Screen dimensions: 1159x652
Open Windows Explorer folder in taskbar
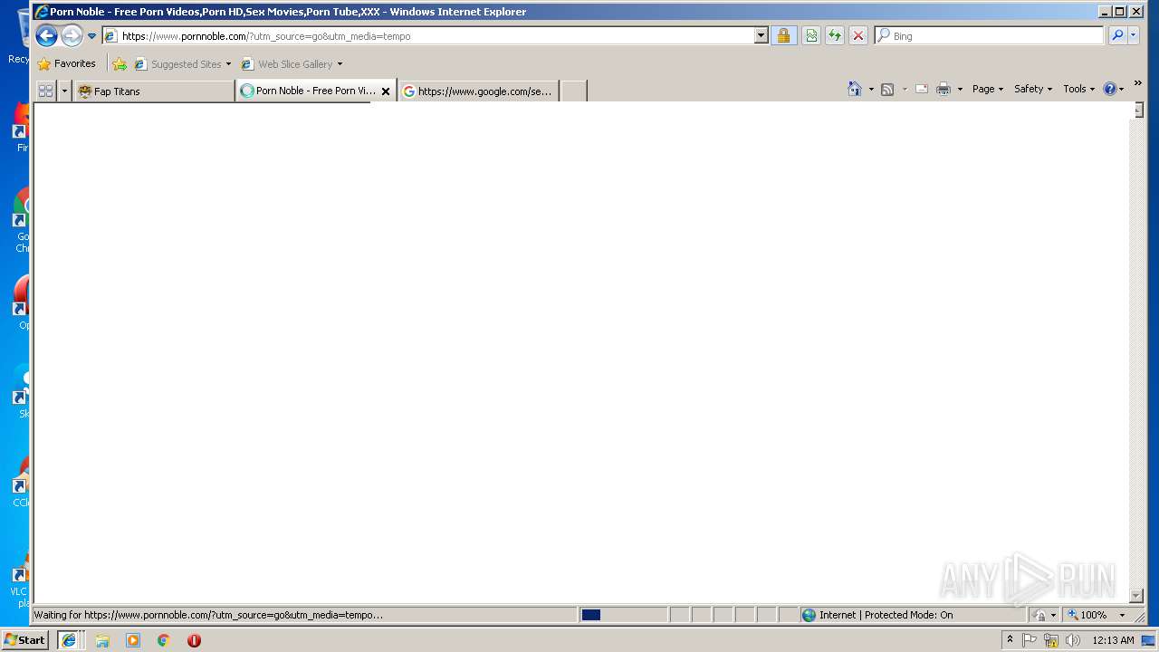pyautogui.click(x=102, y=640)
